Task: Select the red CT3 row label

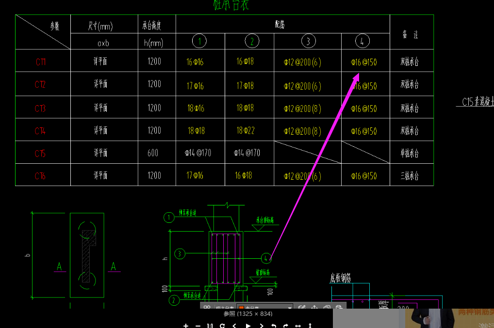Action: [40, 108]
